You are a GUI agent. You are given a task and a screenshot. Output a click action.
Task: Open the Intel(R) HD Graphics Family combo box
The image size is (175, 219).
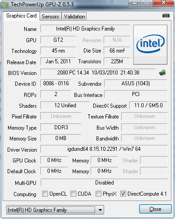(x=55, y=210)
